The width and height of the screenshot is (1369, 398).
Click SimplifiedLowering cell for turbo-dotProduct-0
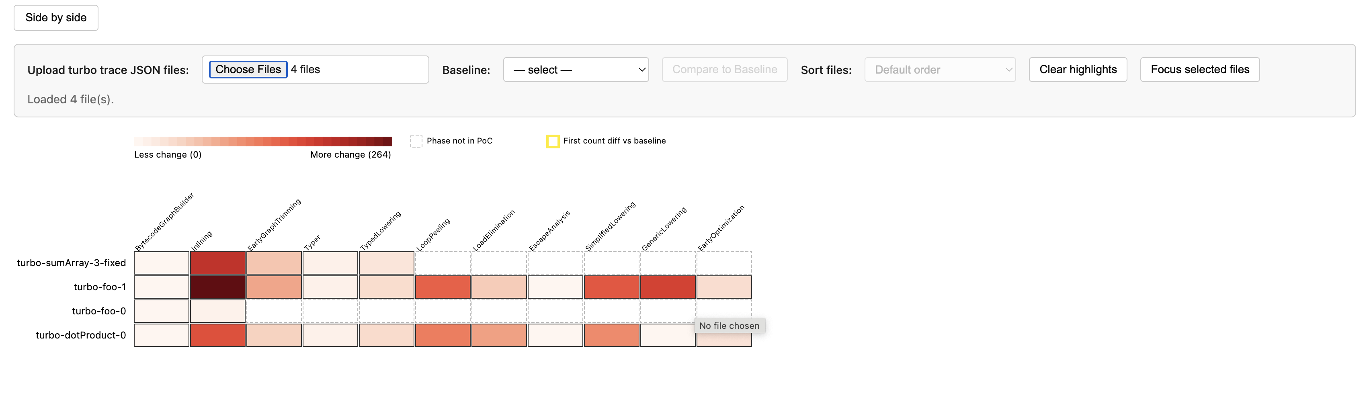click(612, 335)
